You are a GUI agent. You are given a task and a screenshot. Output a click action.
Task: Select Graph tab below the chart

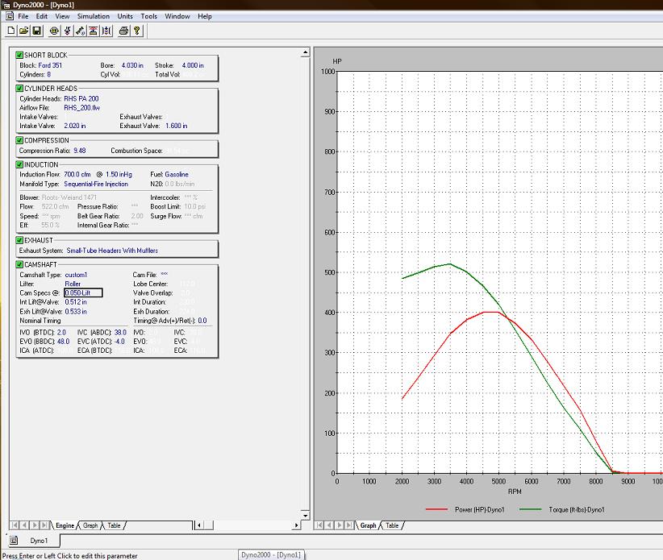click(x=369, y=525)
